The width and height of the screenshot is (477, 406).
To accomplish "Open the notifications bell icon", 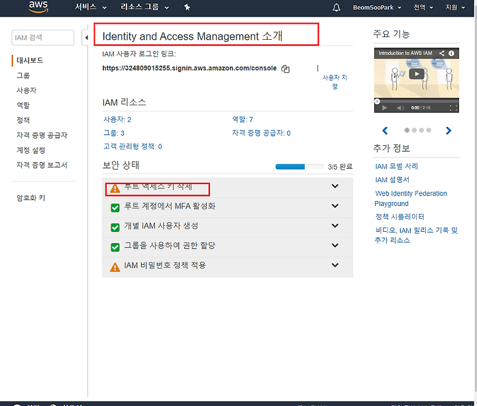I will pyautogui.click(x=336, y=7).
